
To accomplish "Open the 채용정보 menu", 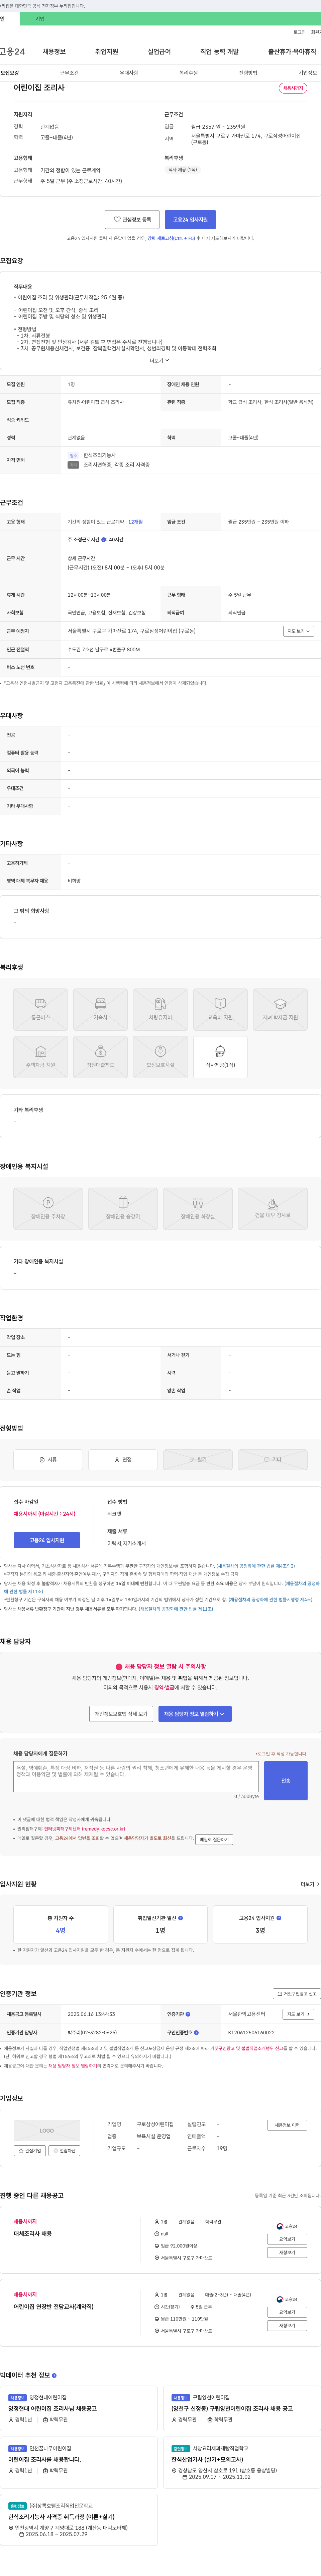I will (54, 51).
